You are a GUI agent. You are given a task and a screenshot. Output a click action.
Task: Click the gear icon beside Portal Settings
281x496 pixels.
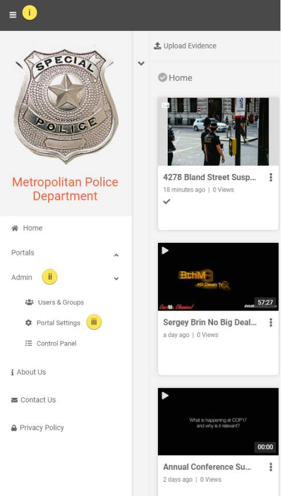29,323
